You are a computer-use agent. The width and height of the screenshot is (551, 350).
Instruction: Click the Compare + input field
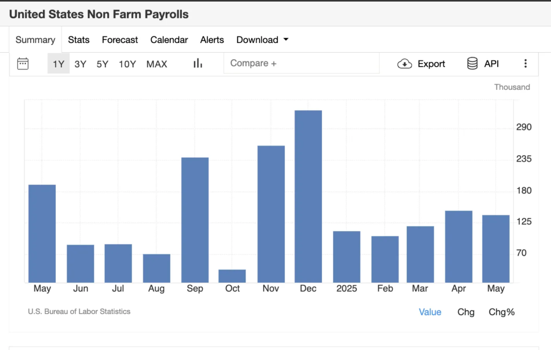tap(301, 64)
